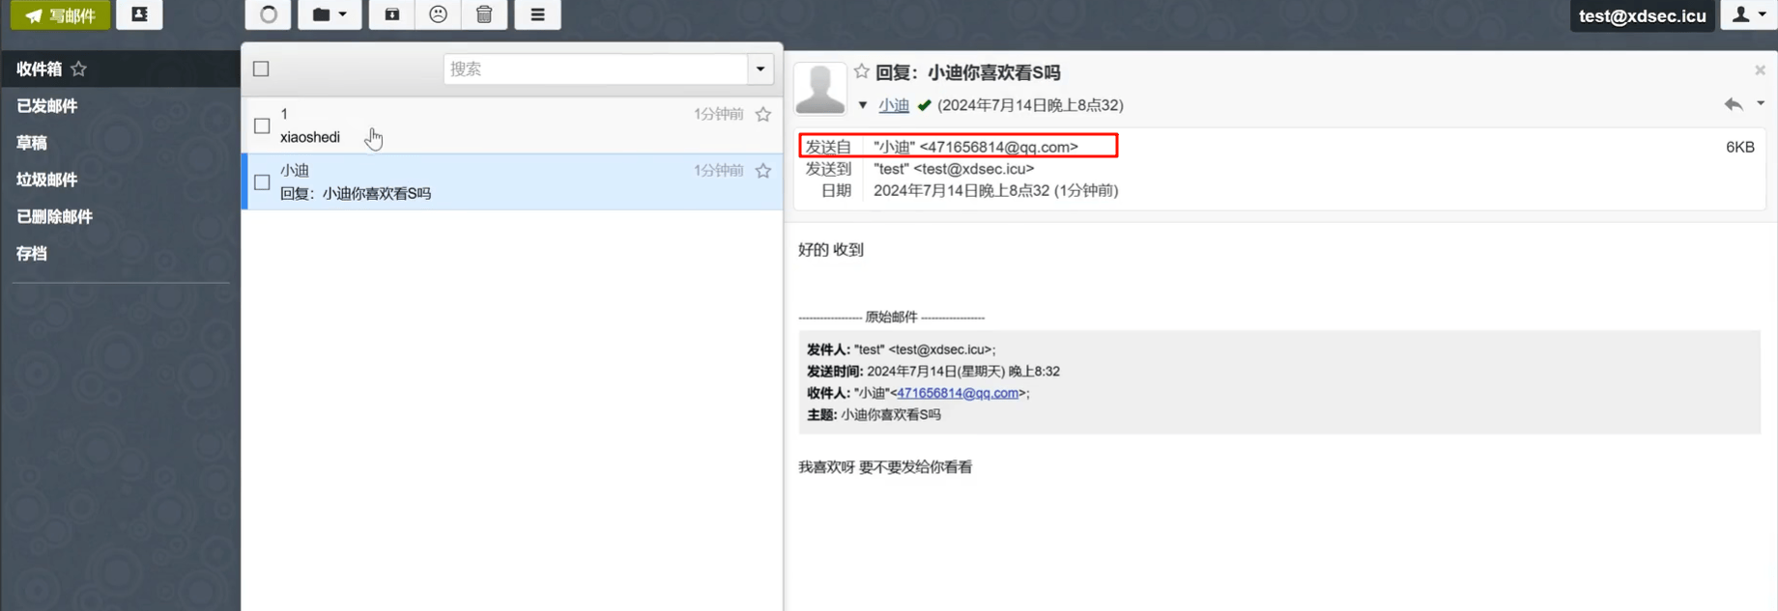Open the Drafts (草稿) folder
The height and width of the screenshot is (611, 1778).
click(x=120, y=143)
